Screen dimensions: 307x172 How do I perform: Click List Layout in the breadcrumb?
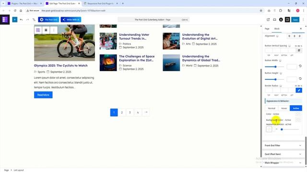pos(19,170)
